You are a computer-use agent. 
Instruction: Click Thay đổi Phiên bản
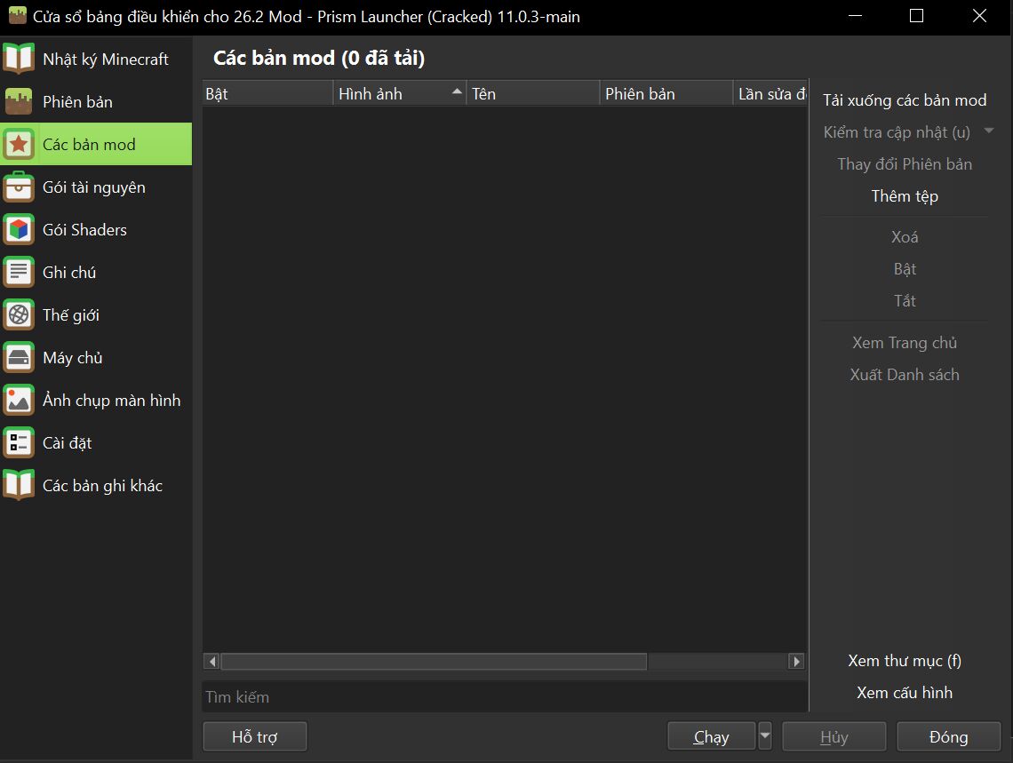(905, 164)
